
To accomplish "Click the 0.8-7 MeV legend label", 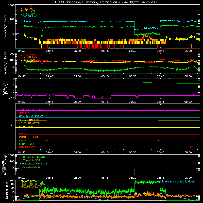I will [28, 60].
